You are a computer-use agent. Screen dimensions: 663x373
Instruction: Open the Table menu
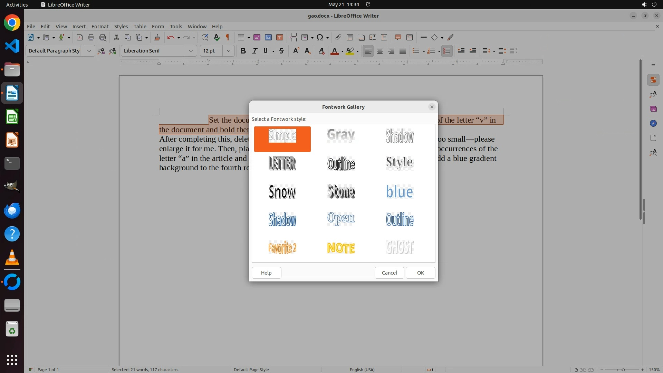click(x=140, y=26)
